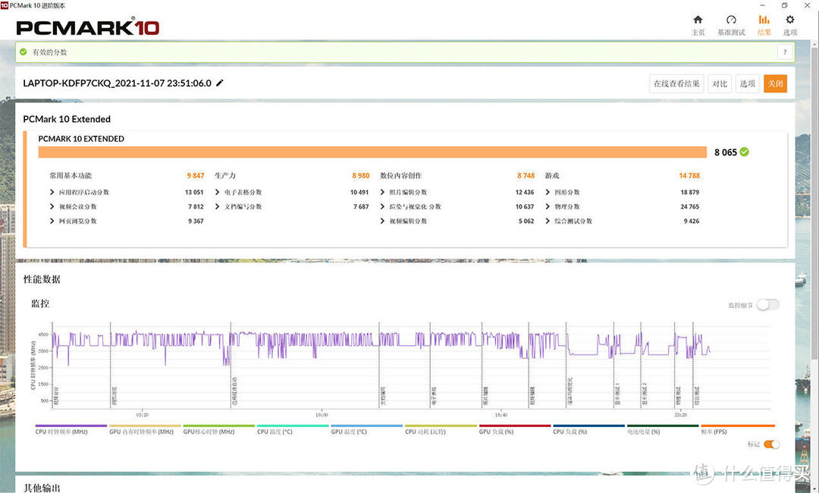Select the GPU 负载 red legend swatch
Screen dimensions: 819x493
pyautogui.click(x=515, y=426)
